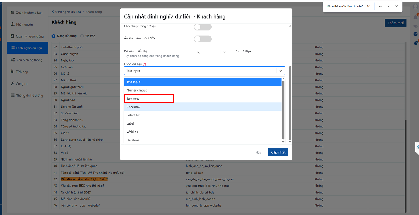
Task: Open the 'Độ rộng hiển thị' 1x dropdown
Action: [x=211, y=52]
